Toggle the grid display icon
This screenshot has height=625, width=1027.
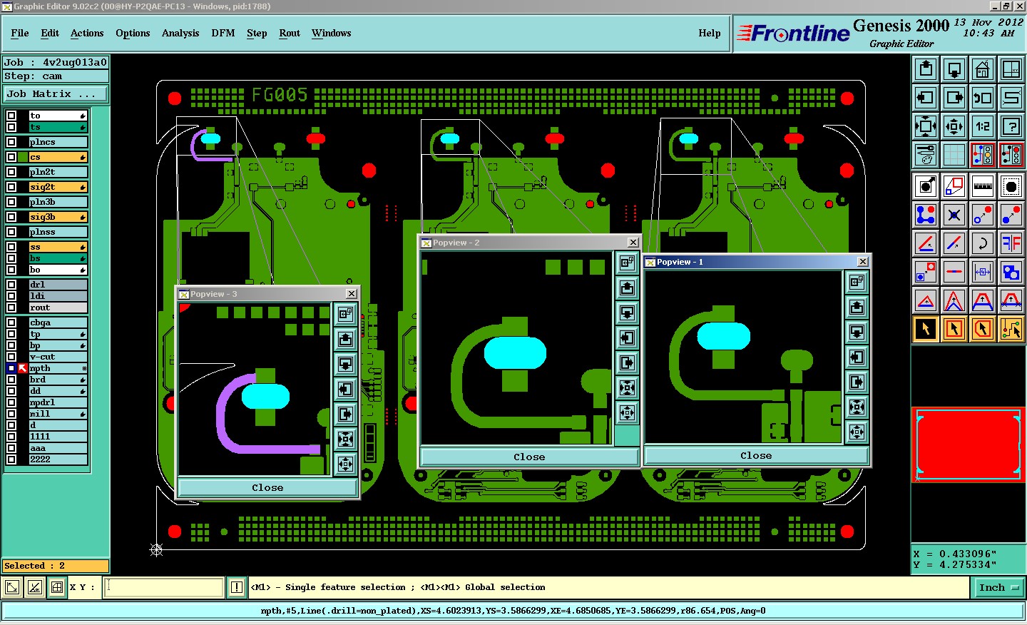pyautogui.click(x=954, y=155)
